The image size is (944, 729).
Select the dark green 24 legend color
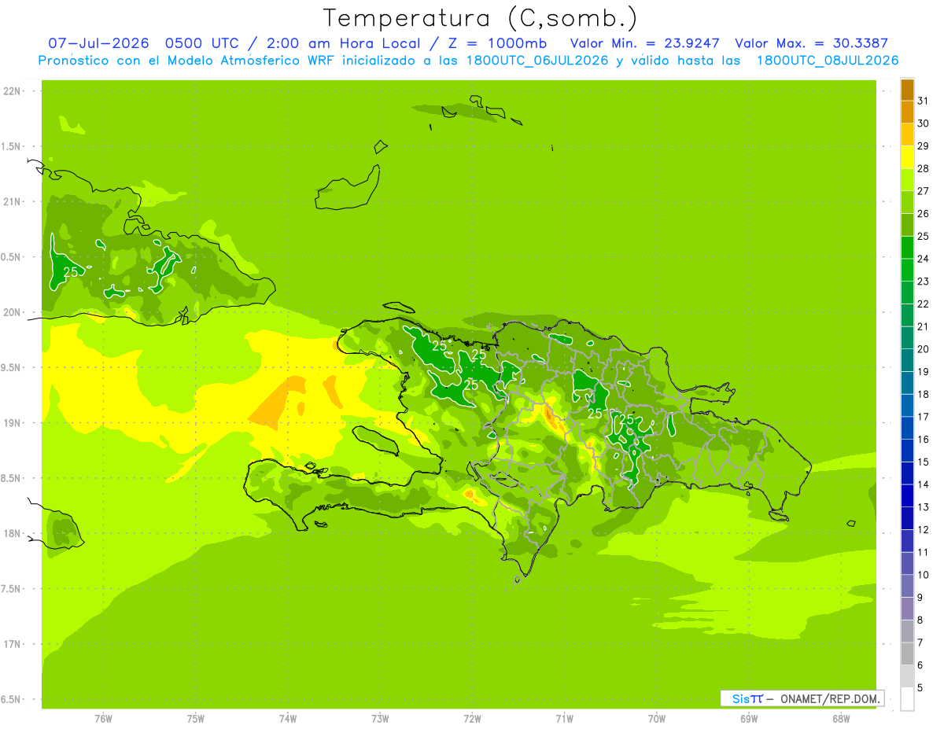tap(907, 248)
